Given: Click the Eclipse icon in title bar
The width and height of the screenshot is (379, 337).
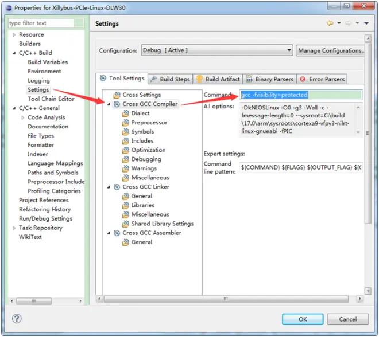Looking at the screenshot, I should click(9, 8).
